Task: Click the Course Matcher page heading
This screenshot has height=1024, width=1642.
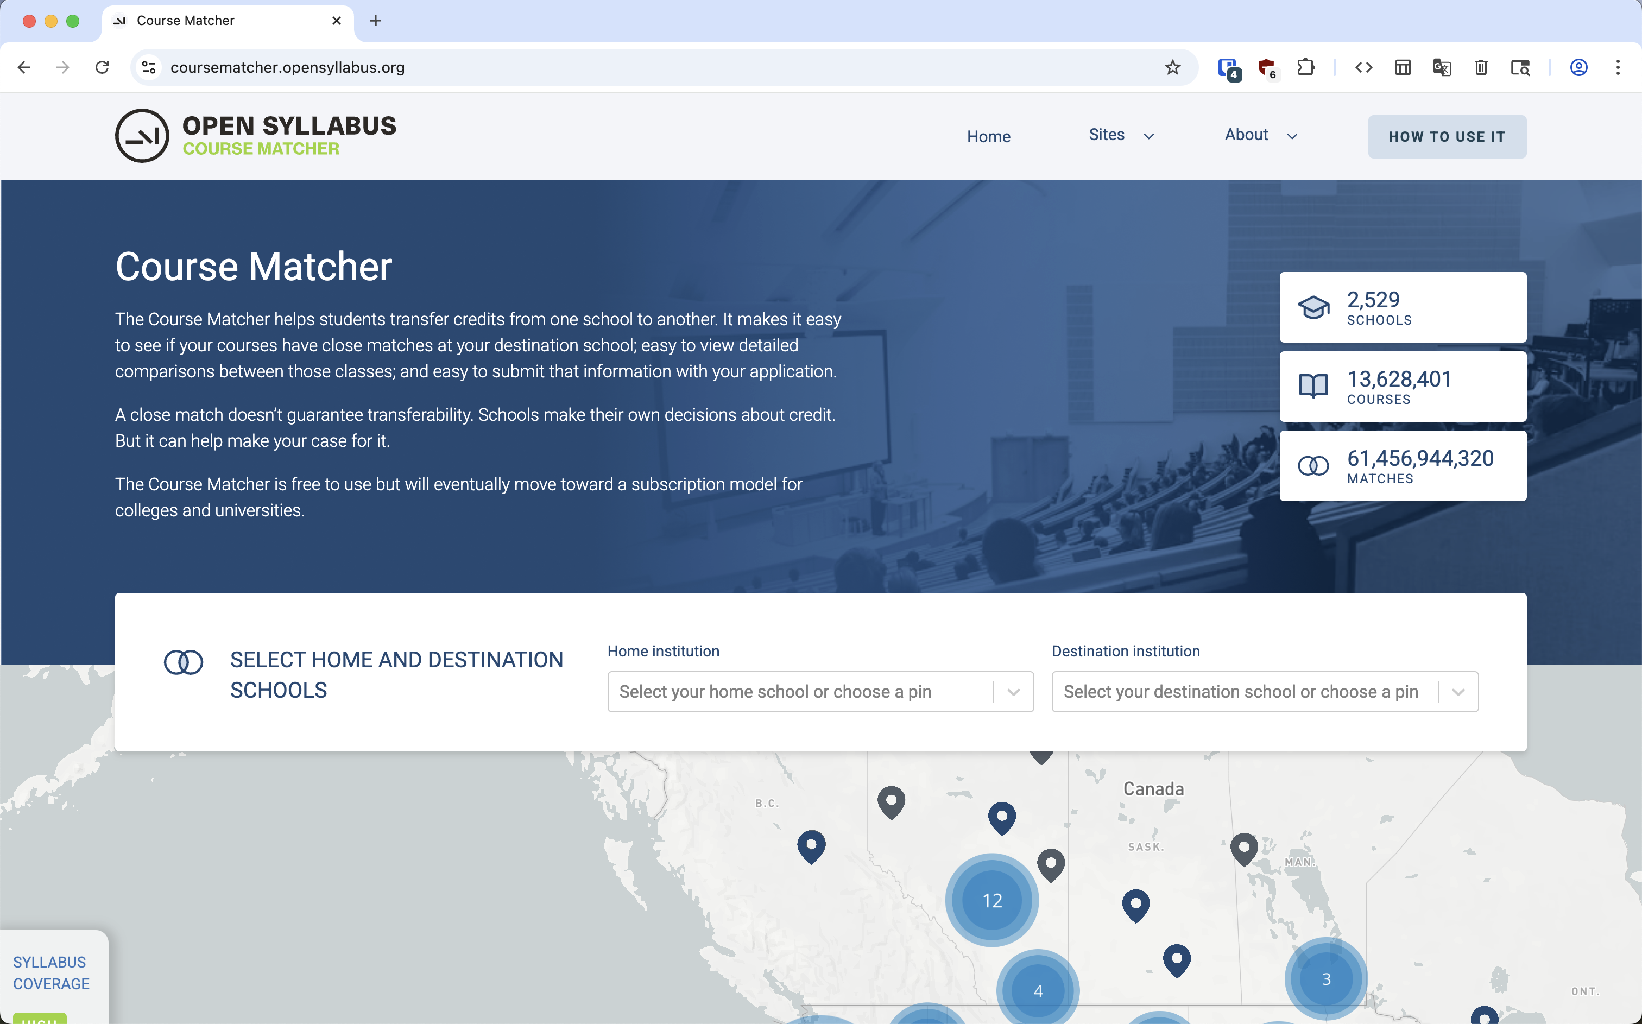Action: tap(253, 266)
